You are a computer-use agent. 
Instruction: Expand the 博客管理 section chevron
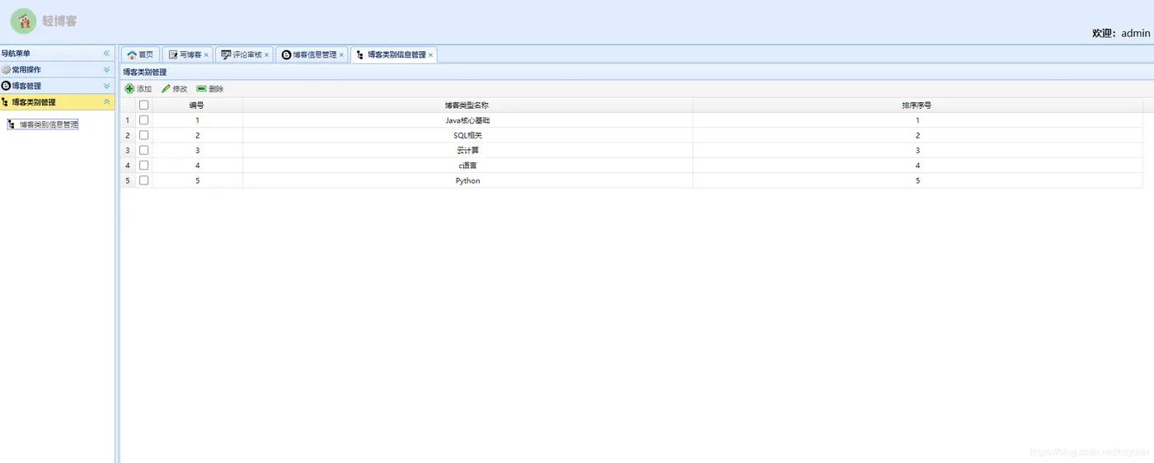106,86
